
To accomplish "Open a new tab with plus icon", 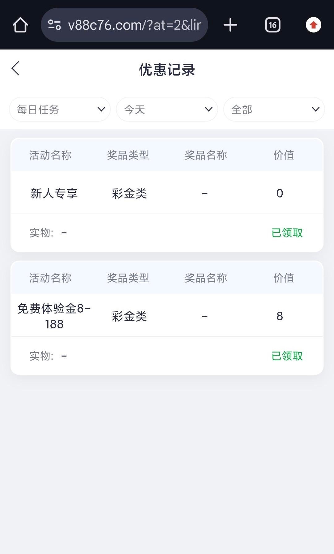I will coord(230,25).
